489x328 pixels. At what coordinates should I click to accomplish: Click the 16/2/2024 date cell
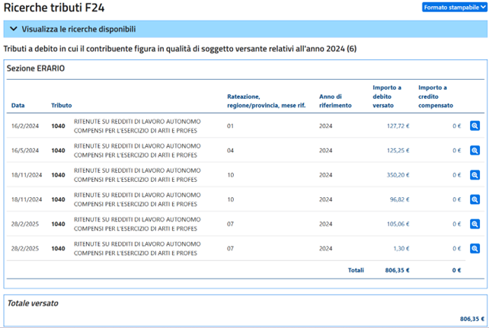tap(23, 126)
